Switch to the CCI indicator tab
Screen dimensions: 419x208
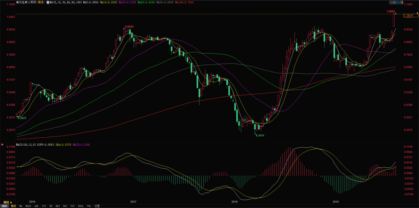(44, 206)
